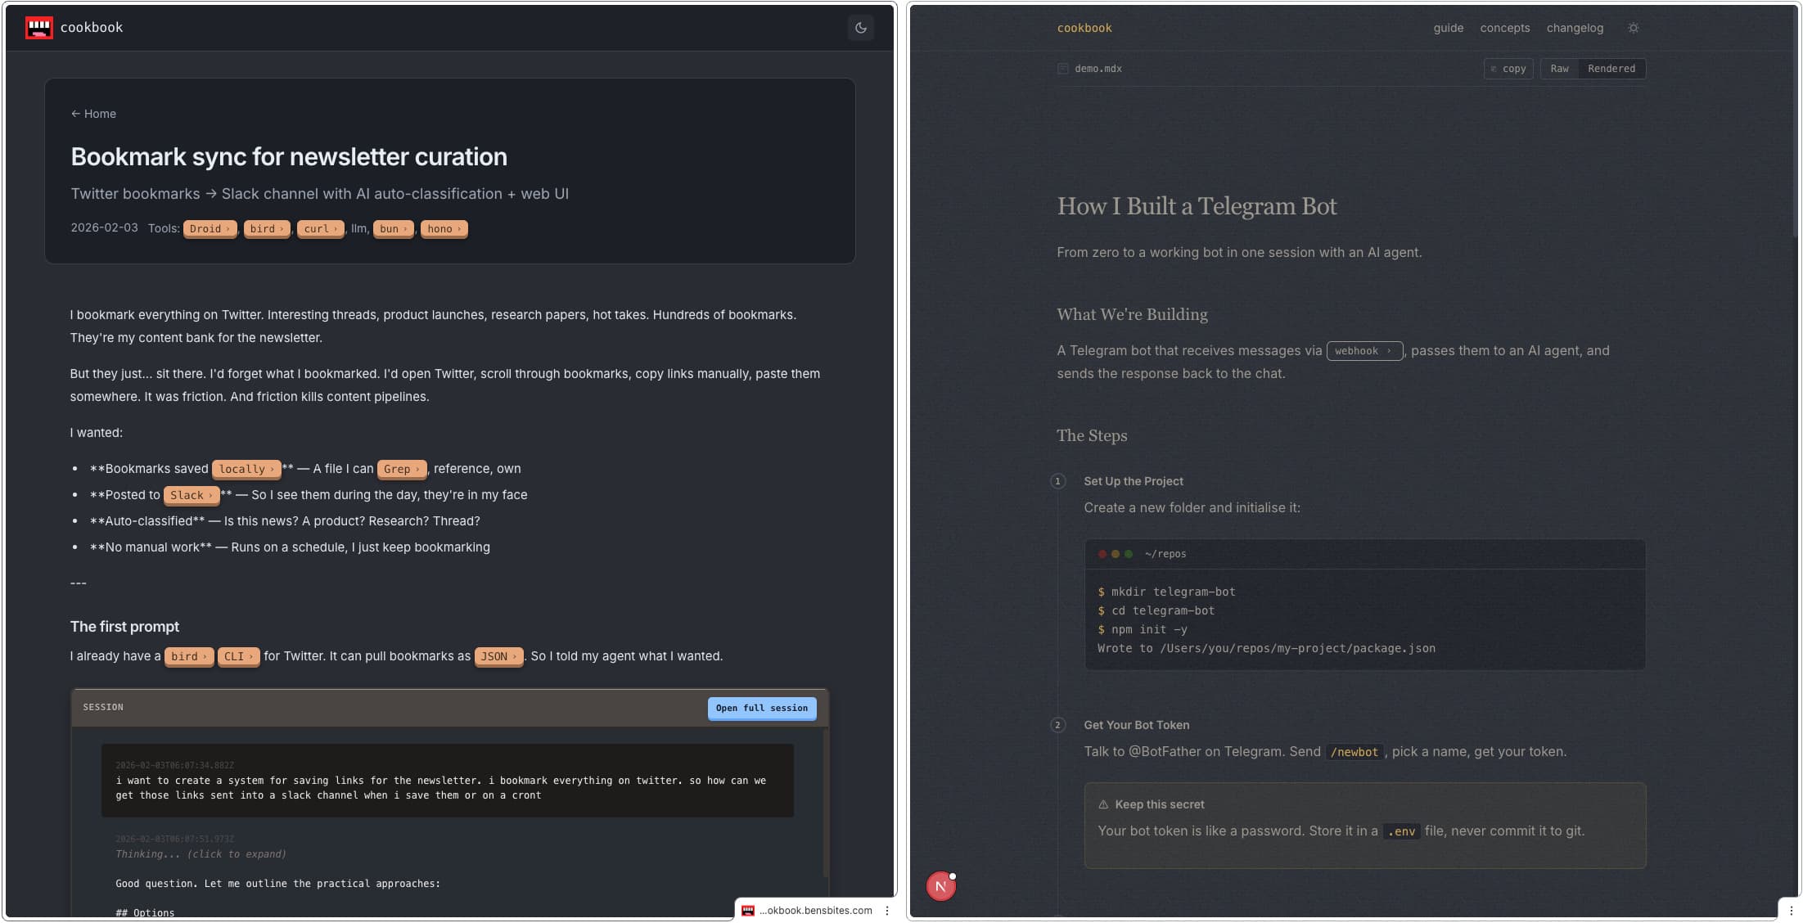Toggle dark mode with the moon icon

tap(860, 28)
